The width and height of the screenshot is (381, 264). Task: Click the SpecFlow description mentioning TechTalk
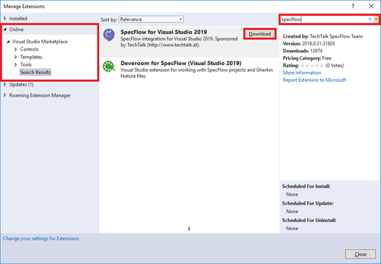[179, 42]
